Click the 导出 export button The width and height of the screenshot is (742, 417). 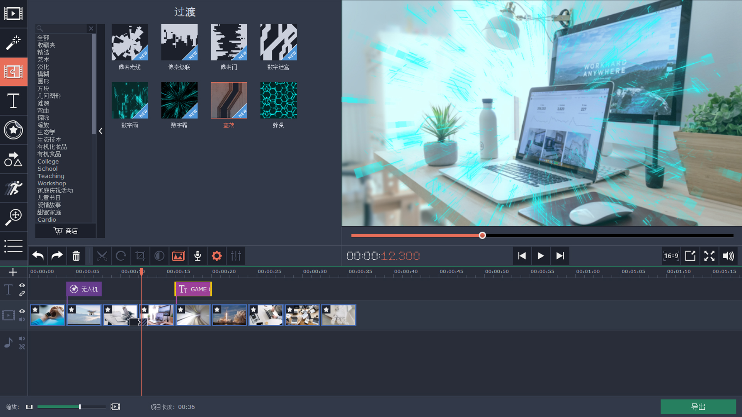[x=698, y=407]
